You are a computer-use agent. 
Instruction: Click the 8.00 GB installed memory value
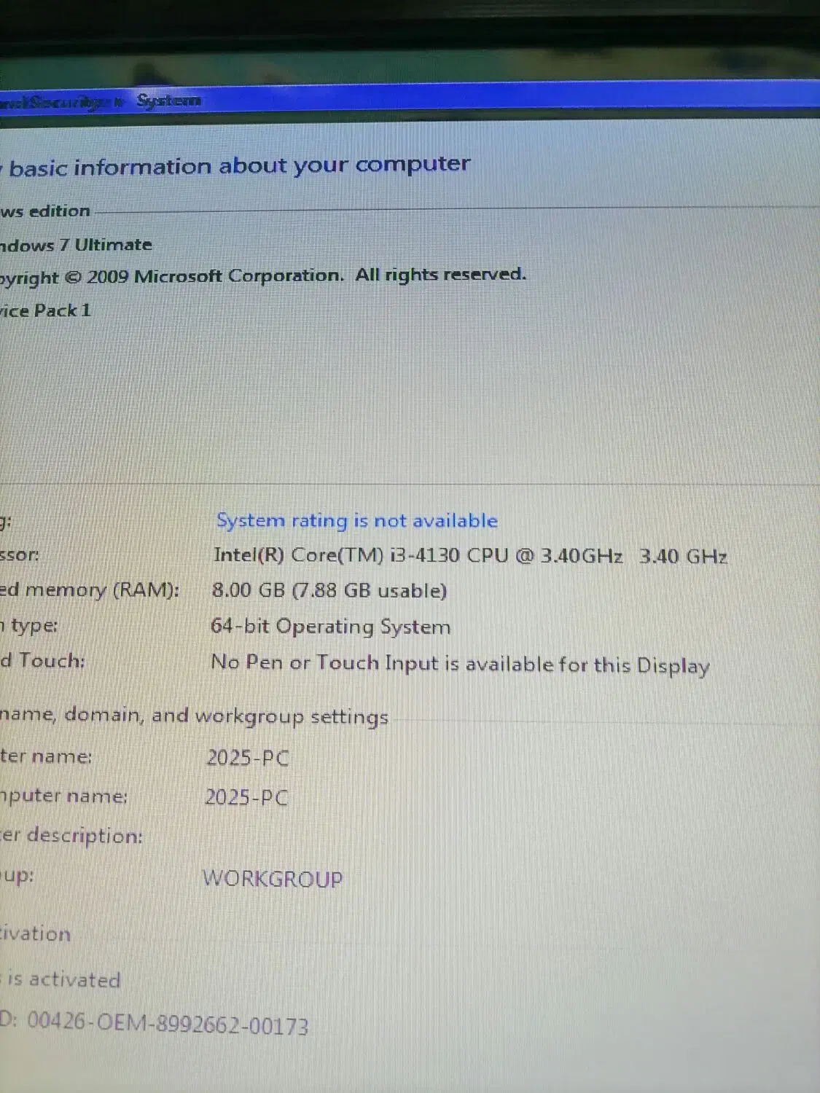(329, 590)
